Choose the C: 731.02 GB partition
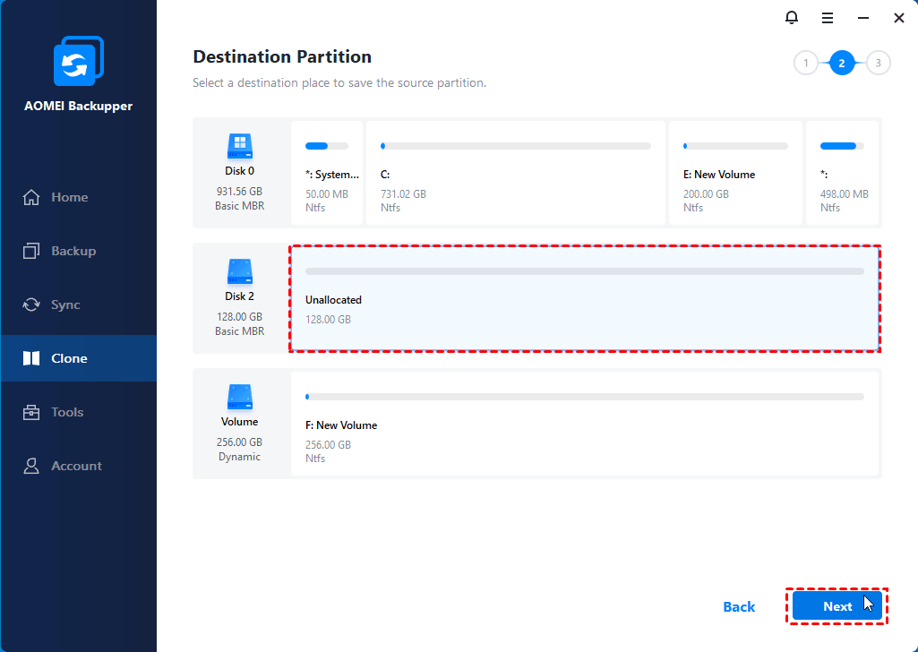 click(515, 173)
